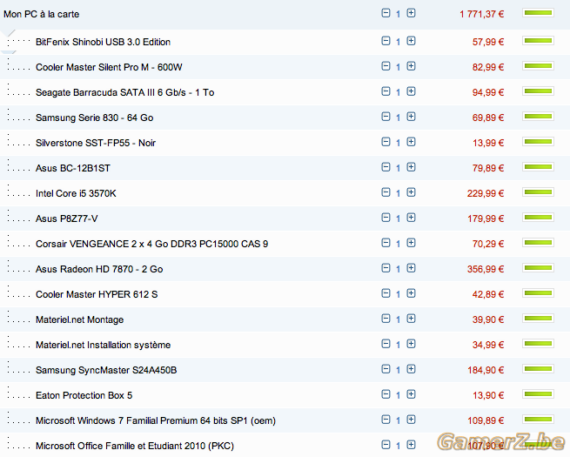Select the Materiel.net Montage service row
This screenshot has width=570, height=457.
pos(79,320)
